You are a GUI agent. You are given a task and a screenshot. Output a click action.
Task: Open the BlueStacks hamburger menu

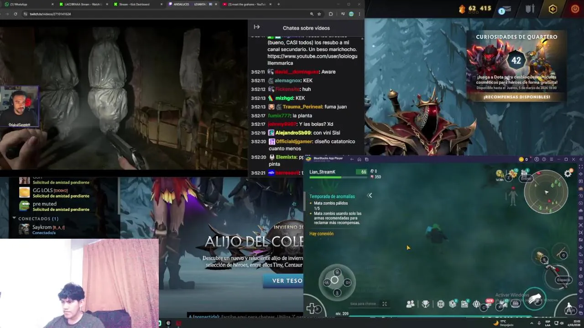[x=551, y=159]
